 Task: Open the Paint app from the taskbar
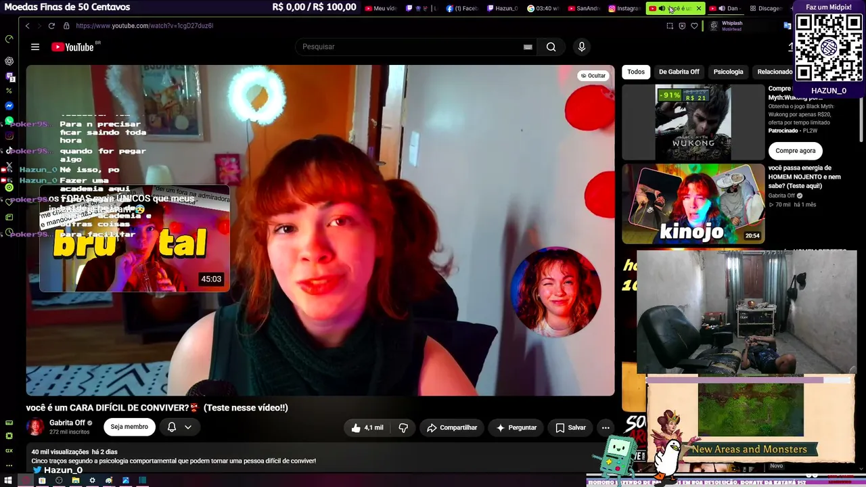109,481
